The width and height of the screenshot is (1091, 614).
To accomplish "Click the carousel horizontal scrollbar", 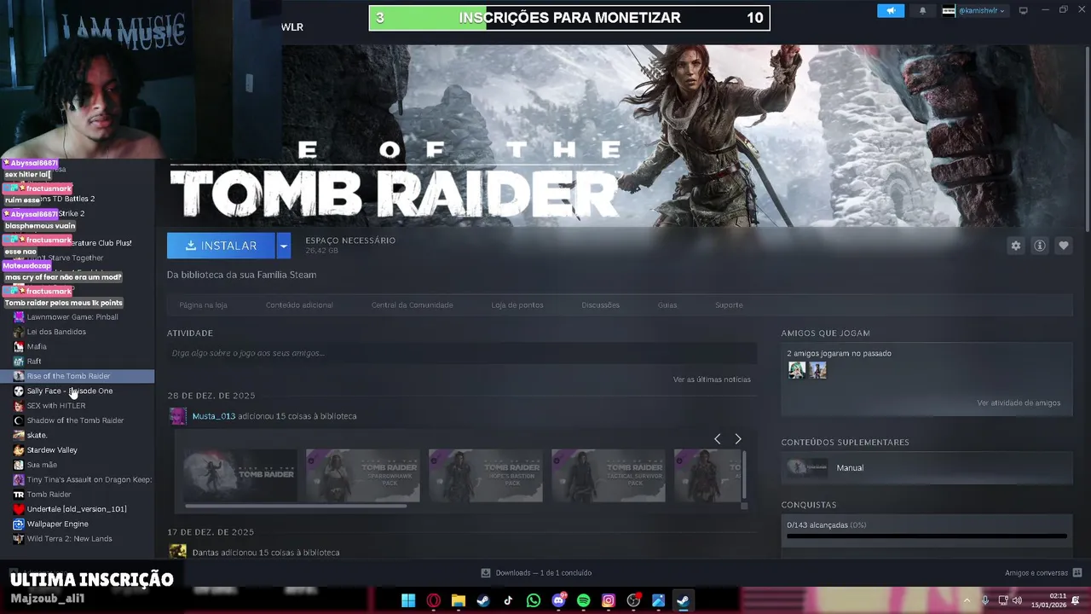I will pos(296,506).
